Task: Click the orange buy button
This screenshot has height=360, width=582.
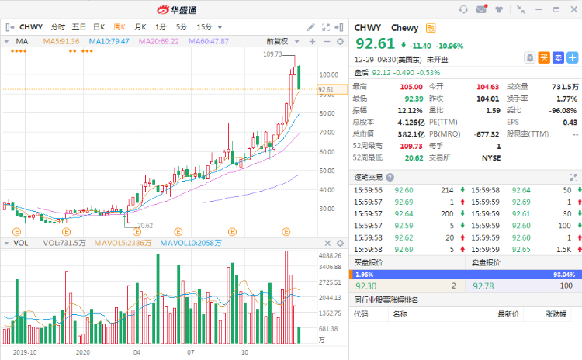Action: pyautogui.click(x=544, y=58)
